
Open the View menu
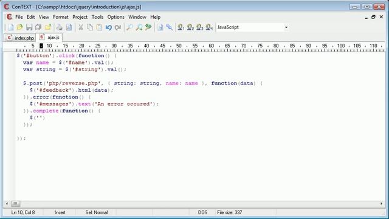point(44,17)
